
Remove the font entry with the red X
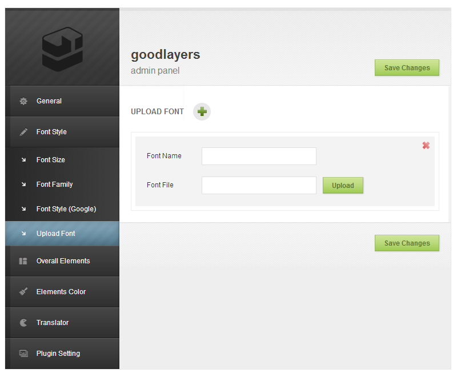point(426,145)
